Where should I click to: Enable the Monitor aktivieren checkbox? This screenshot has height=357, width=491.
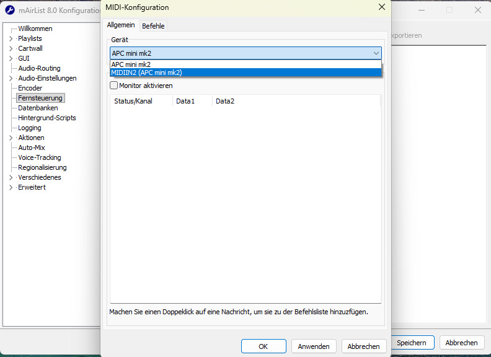tap(114, 86)
